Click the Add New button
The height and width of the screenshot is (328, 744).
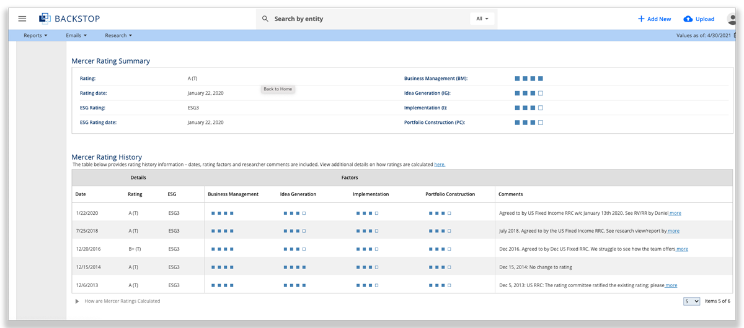[654, 19]
